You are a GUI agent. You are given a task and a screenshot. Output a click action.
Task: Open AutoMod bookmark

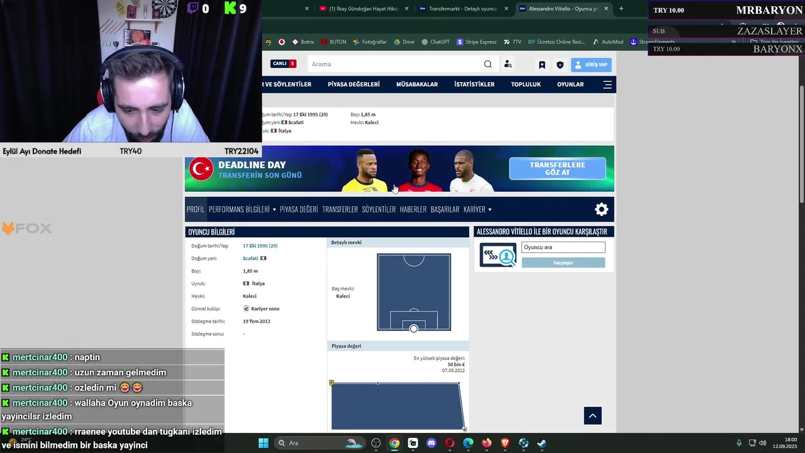coord(608,42)
